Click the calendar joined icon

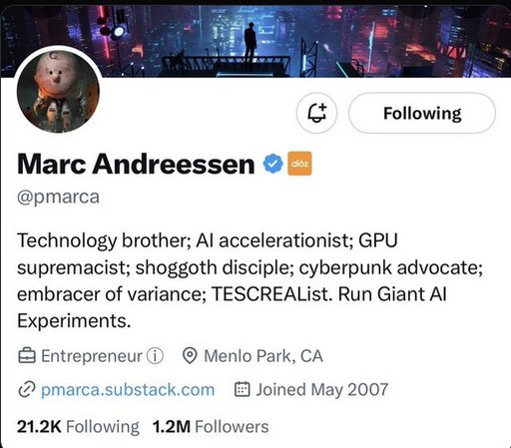(x=243, y=389)
